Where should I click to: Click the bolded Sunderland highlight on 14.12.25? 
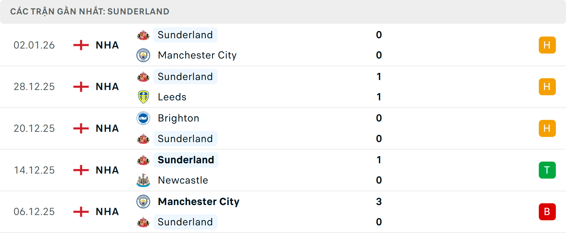click(x=186, y=160)
